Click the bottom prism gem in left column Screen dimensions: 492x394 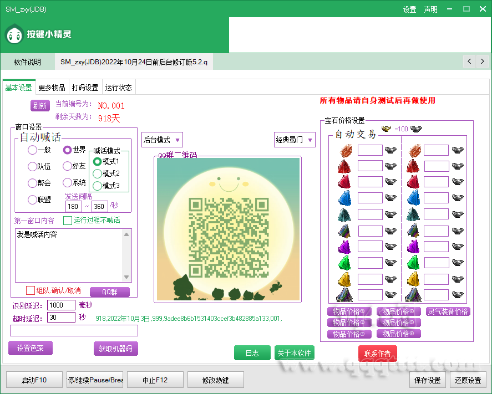point(344,295)
